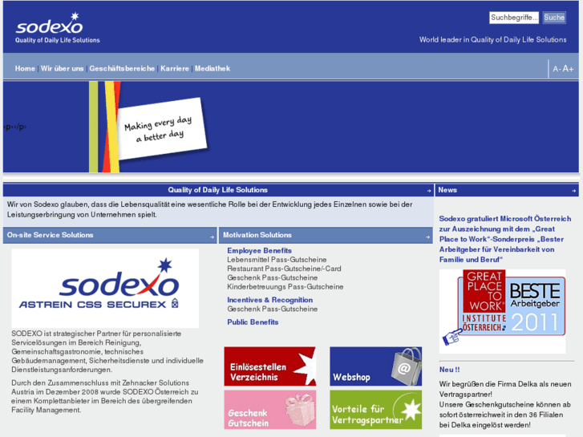583x437 pixels.
Task: Click the Suchbegriffe search field
Action: tap(514, 18)
